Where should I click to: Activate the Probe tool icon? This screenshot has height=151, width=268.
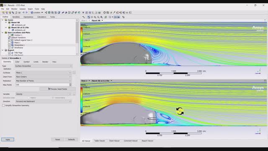pyautogui.click(x=114, y=13)
